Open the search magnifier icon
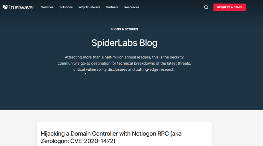Image resolution: width=263 pixels, height=146 pixels. point(206,7)
